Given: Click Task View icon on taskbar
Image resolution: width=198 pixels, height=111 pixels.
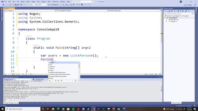Looking at the screenshot, I should pos(48,109).
